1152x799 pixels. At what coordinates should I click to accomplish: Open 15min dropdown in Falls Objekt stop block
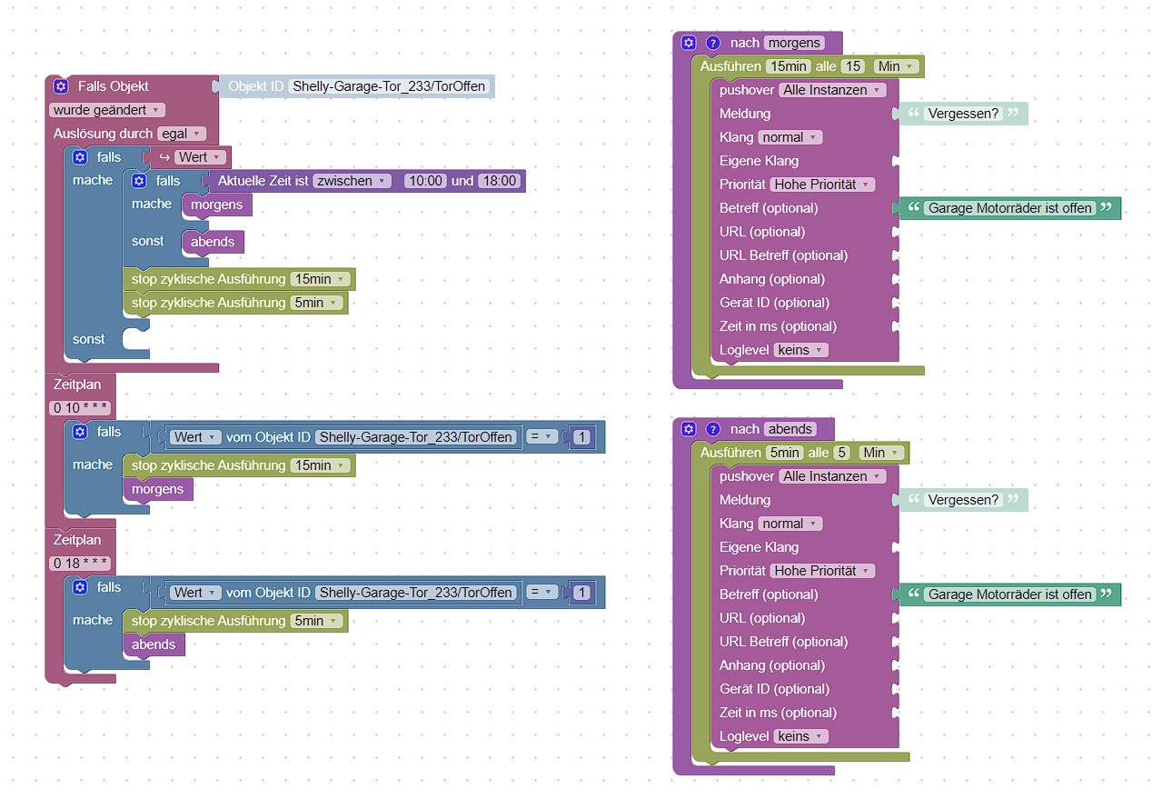pyautogui.click(x=322, y=279)
